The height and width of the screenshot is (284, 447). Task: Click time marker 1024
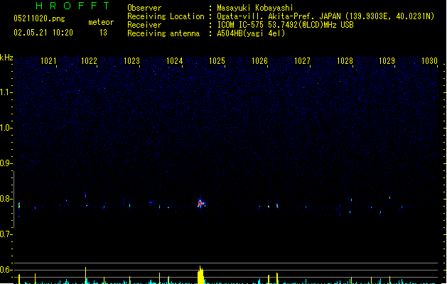[175, 61]
